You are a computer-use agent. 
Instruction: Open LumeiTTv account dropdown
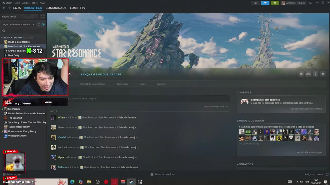point(293,3)
